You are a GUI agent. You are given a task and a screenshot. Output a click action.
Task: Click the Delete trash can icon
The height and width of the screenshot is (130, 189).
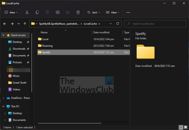click(x=78, y=12)
